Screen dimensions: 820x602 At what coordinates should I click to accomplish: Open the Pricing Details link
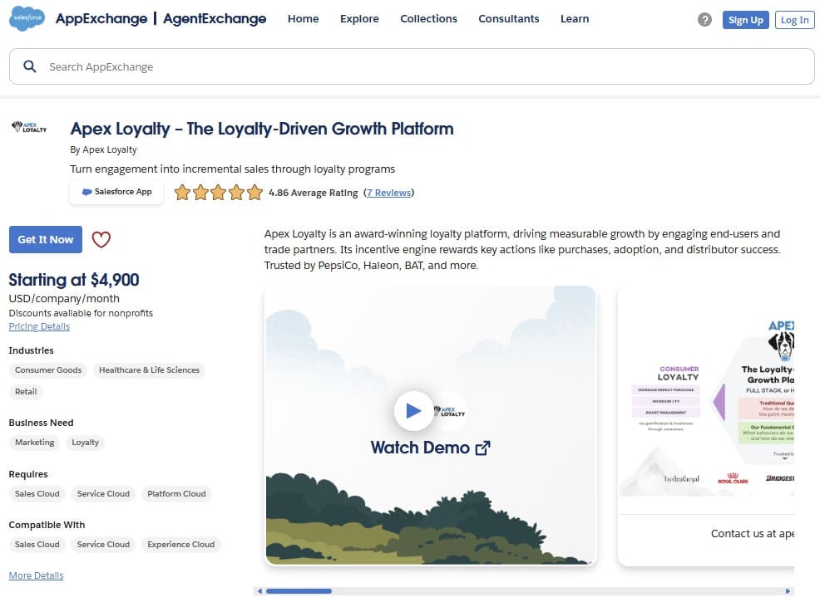39,326
